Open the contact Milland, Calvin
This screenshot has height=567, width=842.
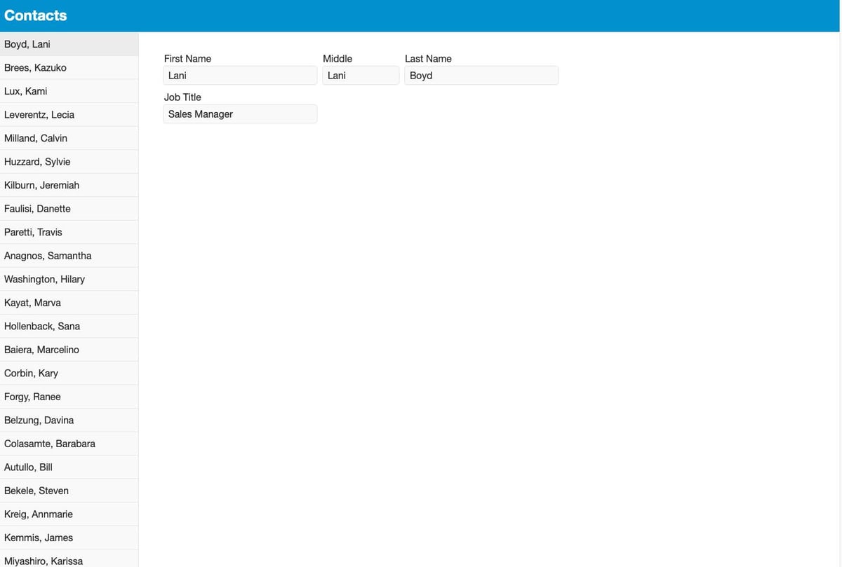[69, 138]
